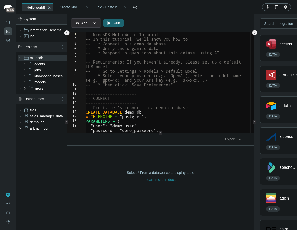Open the cube models icon in sidebar

click(x=8, y=40)
